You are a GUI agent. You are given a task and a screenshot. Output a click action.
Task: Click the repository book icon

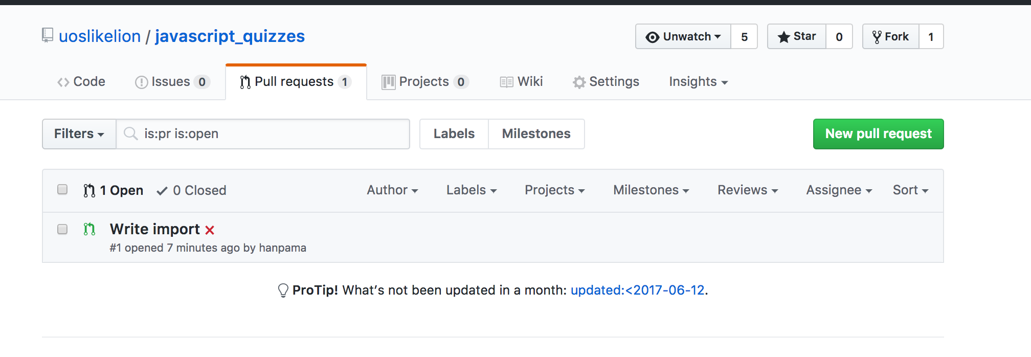pyautogui.click(x=48, y=35)
